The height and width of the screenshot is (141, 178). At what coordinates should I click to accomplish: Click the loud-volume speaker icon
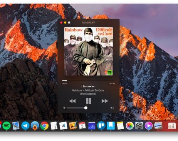click(x=112, y=108)
